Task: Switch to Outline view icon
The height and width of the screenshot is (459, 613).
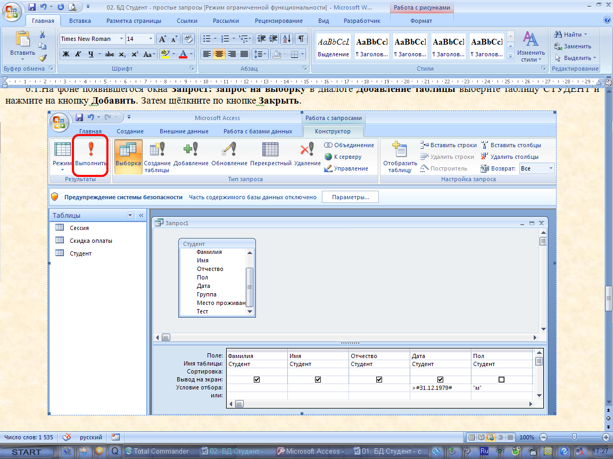Action: tap(500, 438)
